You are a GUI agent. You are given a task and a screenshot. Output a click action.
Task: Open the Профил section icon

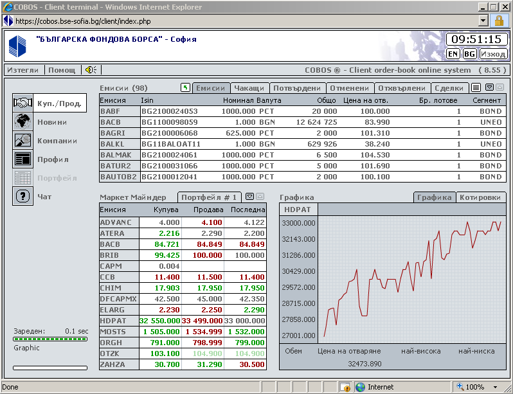(23, 159)
